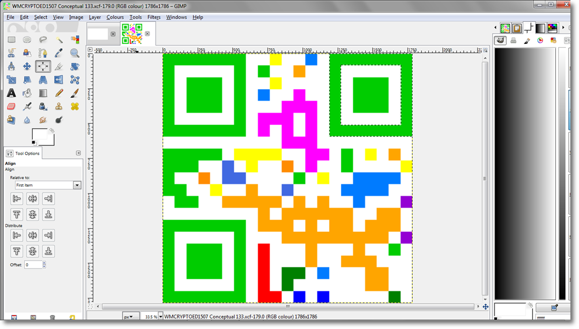Distribute bottoms of targets
Image resolution: width=579 pixels, height=329 pixels.
pyautogui.click(x=48, y=251)
